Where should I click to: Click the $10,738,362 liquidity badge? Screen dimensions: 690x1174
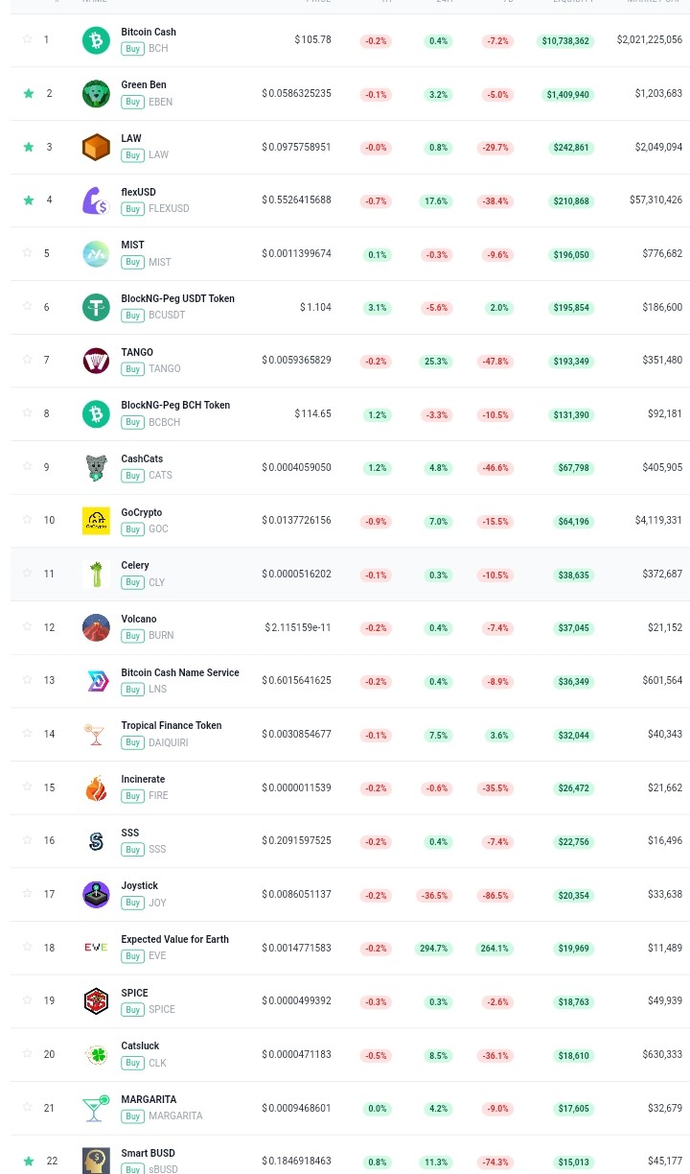[x=565, y=41]
